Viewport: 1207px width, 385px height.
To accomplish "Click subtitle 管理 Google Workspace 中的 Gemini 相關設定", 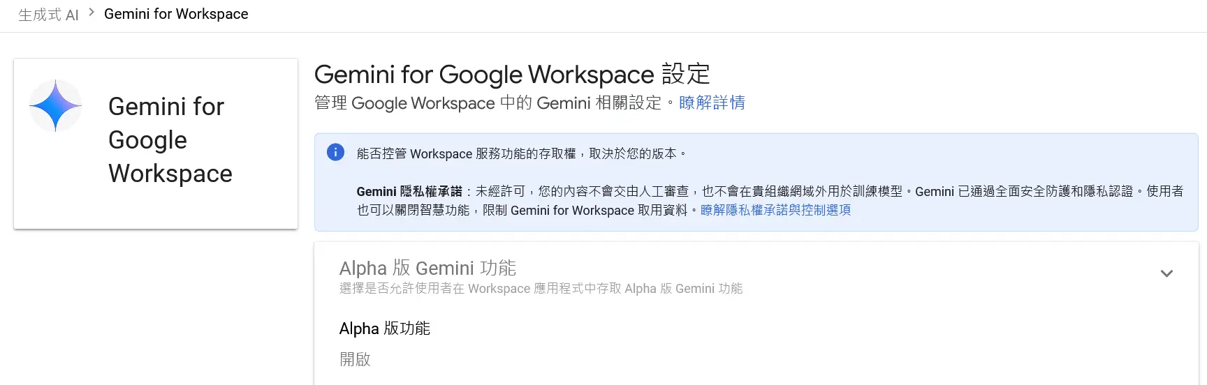I will coord(488,103).
